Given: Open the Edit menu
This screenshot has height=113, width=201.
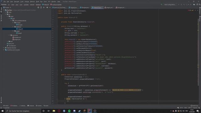Looking at the screenshot, I should click(8, 2).
